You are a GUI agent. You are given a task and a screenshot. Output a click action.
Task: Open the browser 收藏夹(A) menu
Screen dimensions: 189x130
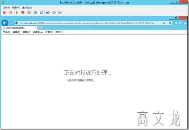38,32
